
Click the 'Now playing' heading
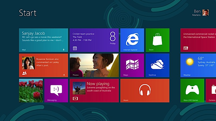pos(98,84)
